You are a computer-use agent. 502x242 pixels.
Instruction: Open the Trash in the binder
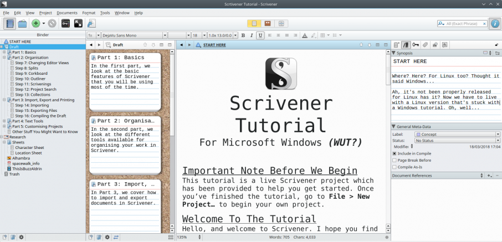tap(14, 174)
